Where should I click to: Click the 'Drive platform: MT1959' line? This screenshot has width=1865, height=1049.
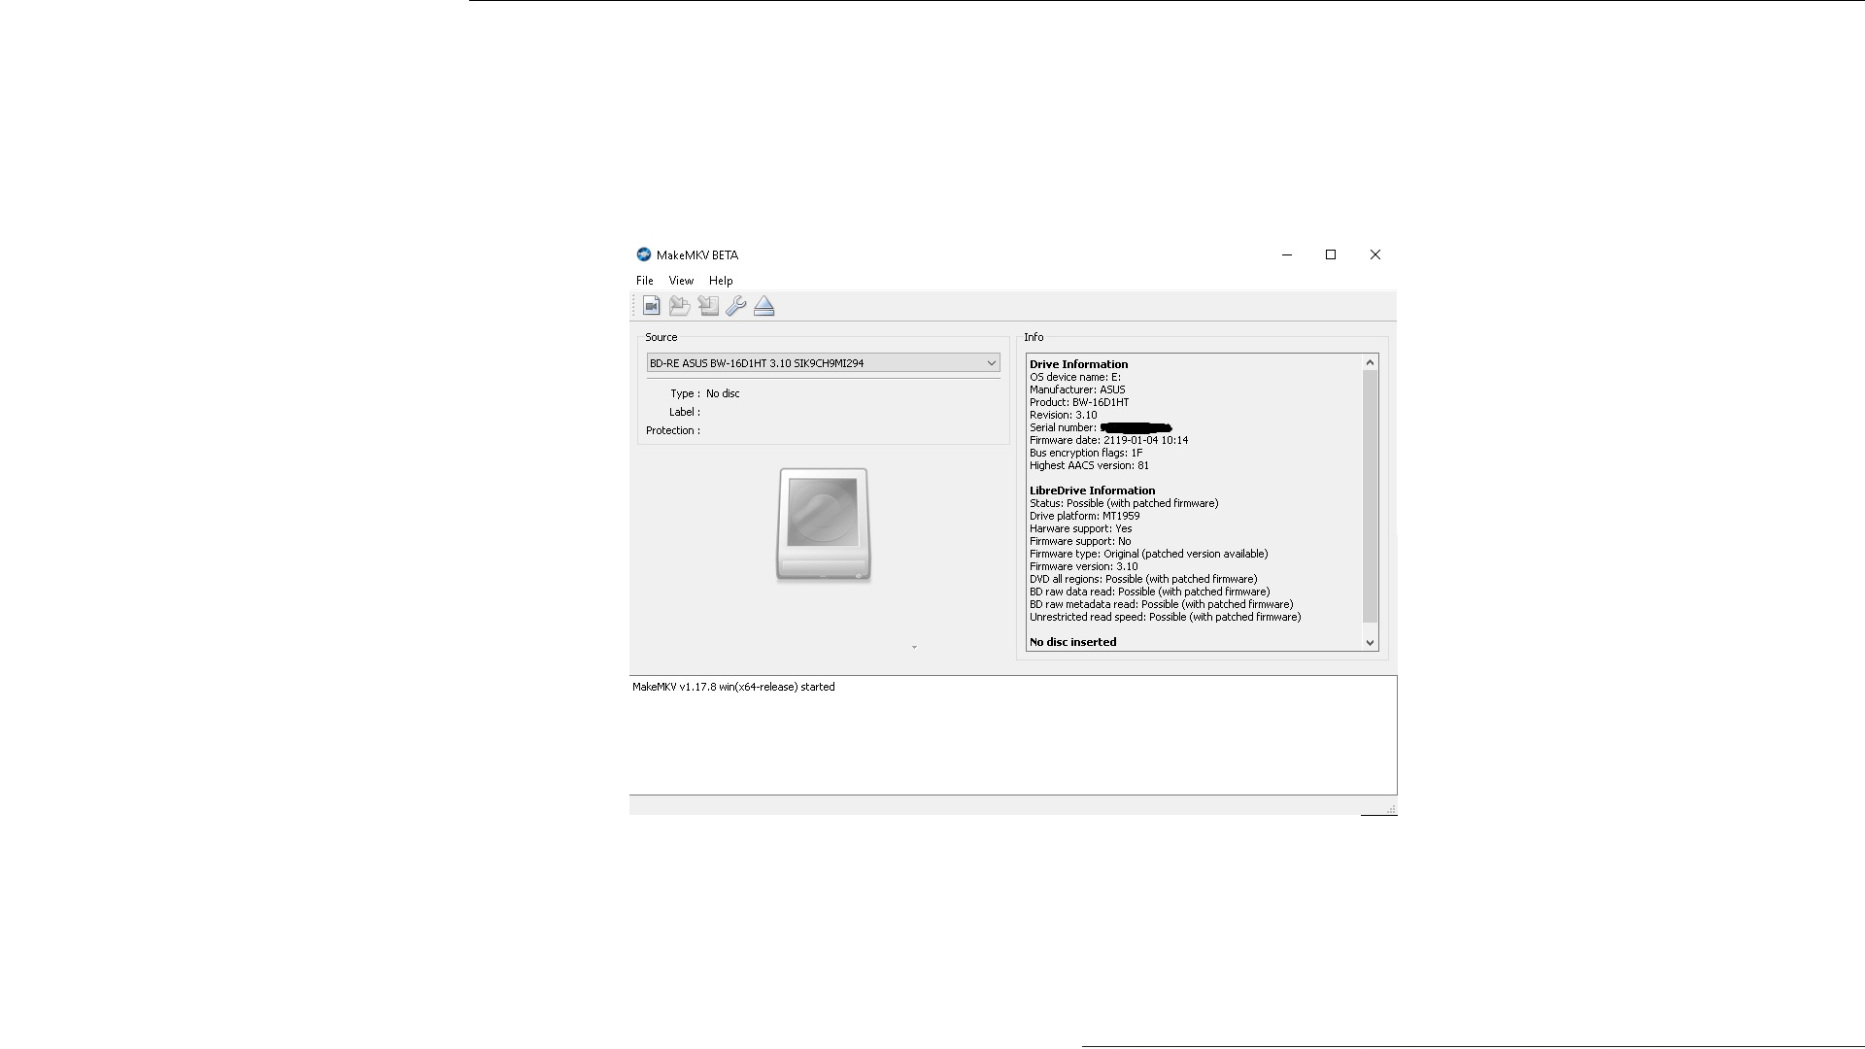click(1084, 516)
